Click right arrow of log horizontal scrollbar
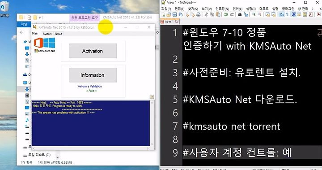Image resolution: width=322 pixels, height=170 pixels. 148,148
